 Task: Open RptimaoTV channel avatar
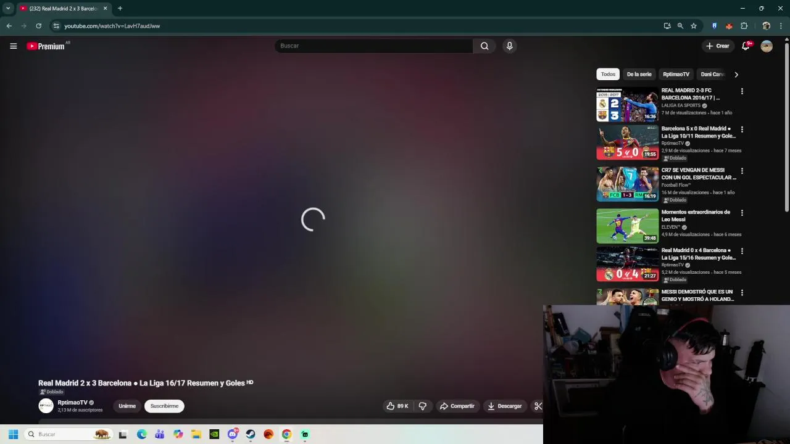click(x=46, y=405)
